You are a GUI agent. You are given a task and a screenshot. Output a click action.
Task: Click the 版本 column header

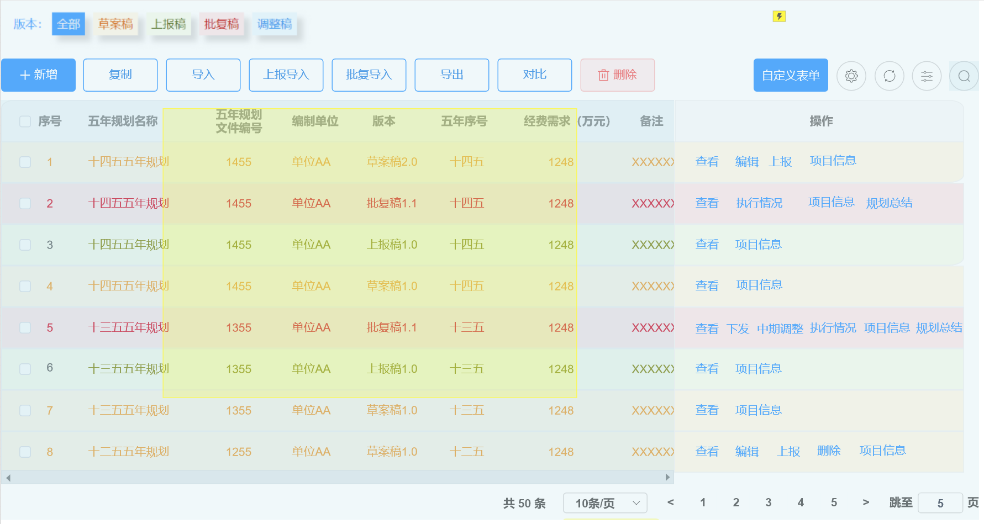click(x=384, y=121)
